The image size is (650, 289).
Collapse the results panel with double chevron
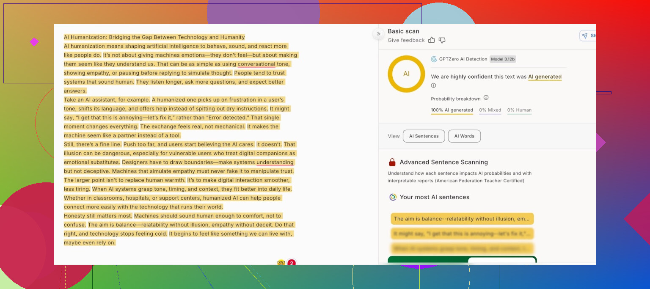coord(378,34)
